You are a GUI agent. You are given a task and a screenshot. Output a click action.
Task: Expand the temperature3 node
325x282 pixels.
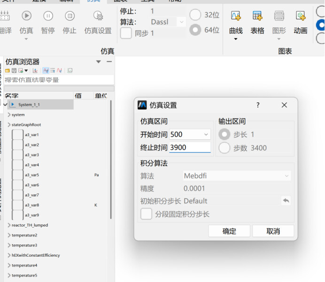click(9, 245)
